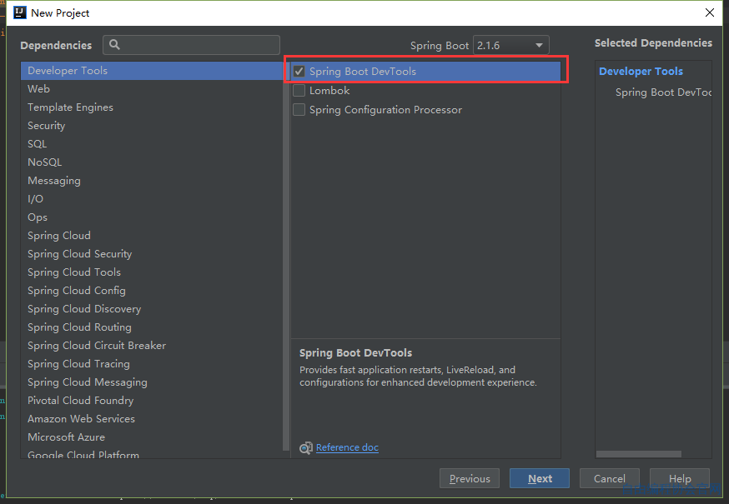Click the Reference doc web icon
The width and height of the screenshot is (729, 504).
click(306, 448)
